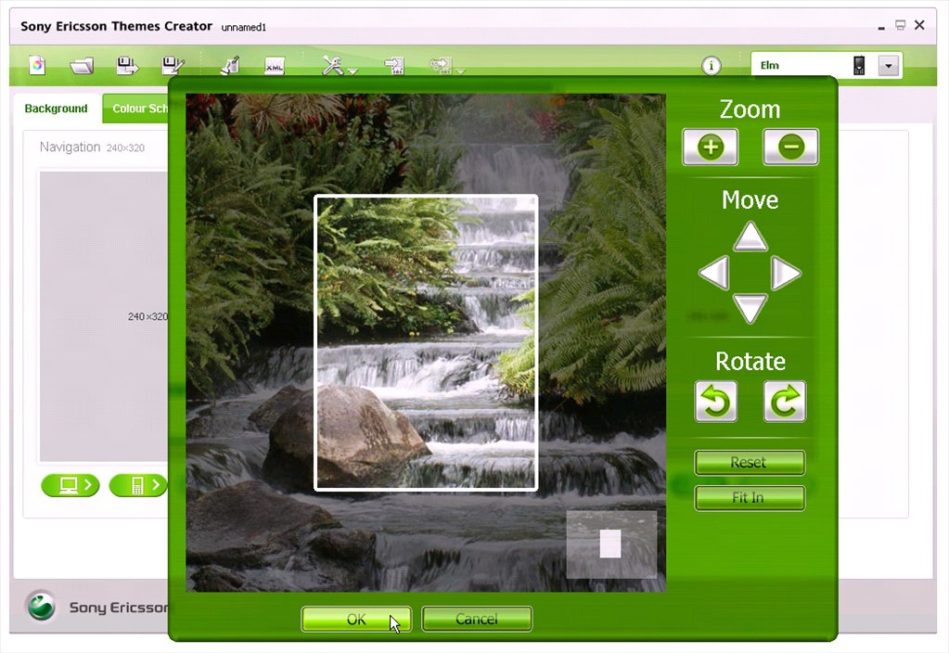This screenshot has height=653, width=949.
Task: Click the Sony Ericsson logo icon
Action: coord(42,606)
